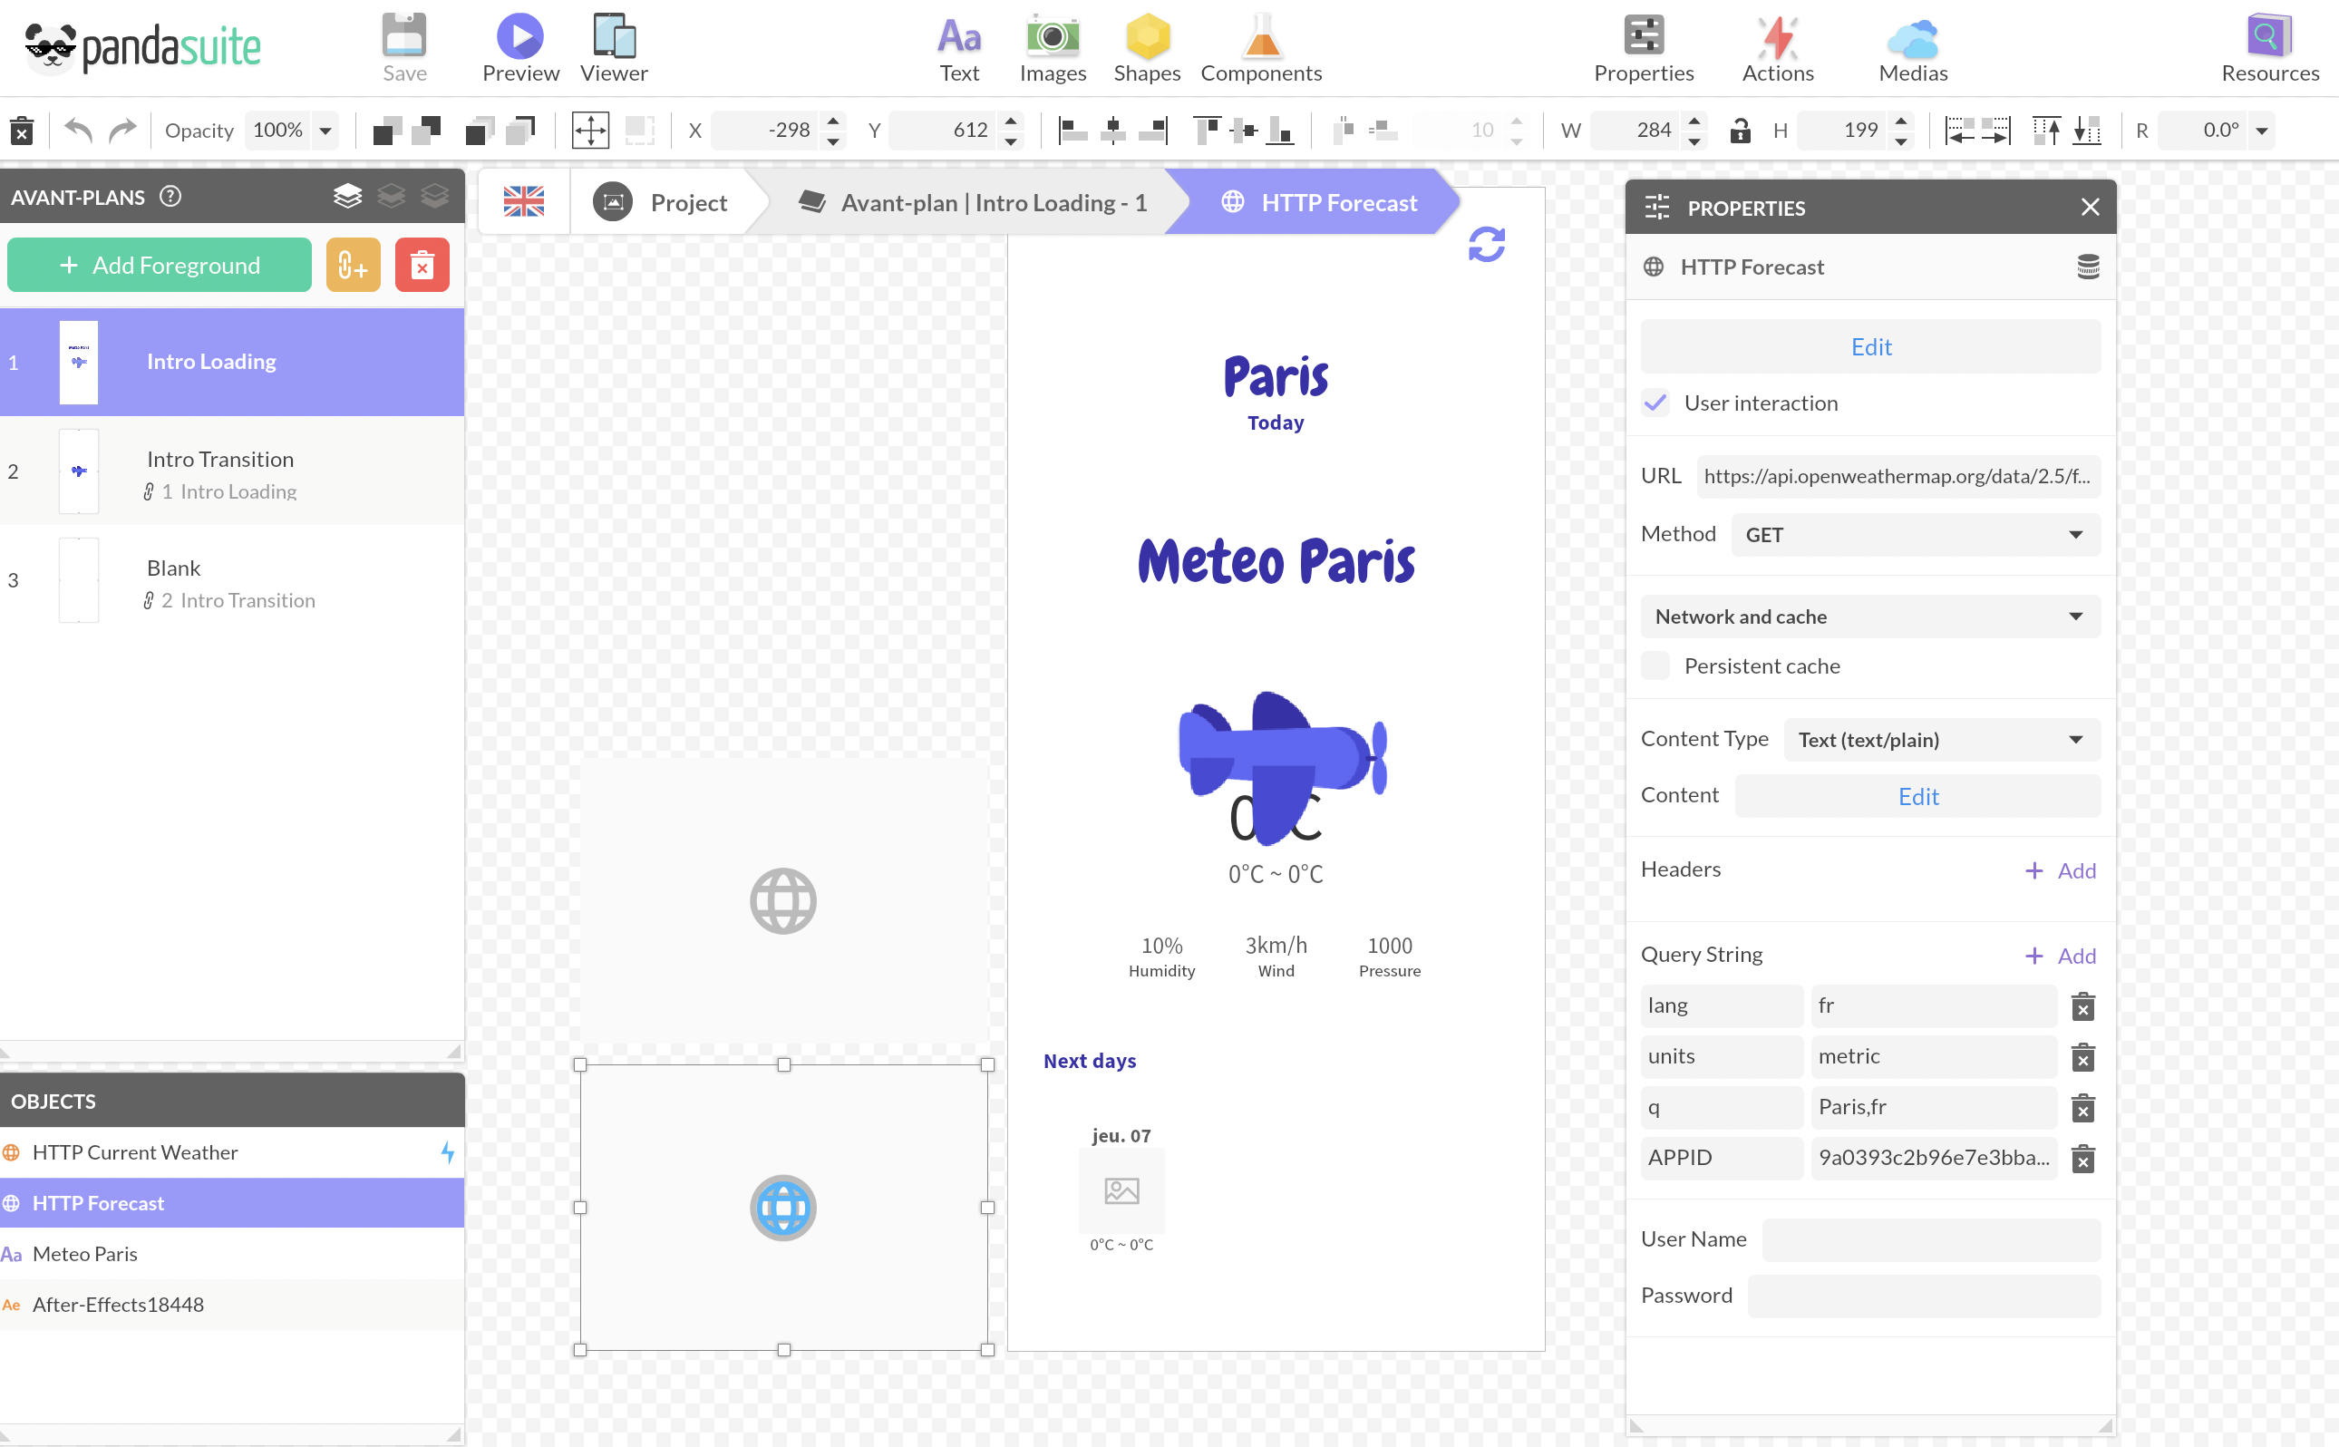This screenshot has height=1447, width=2339.
Task: Open the rotation angle dropdown arrow
Action: 2262,131
